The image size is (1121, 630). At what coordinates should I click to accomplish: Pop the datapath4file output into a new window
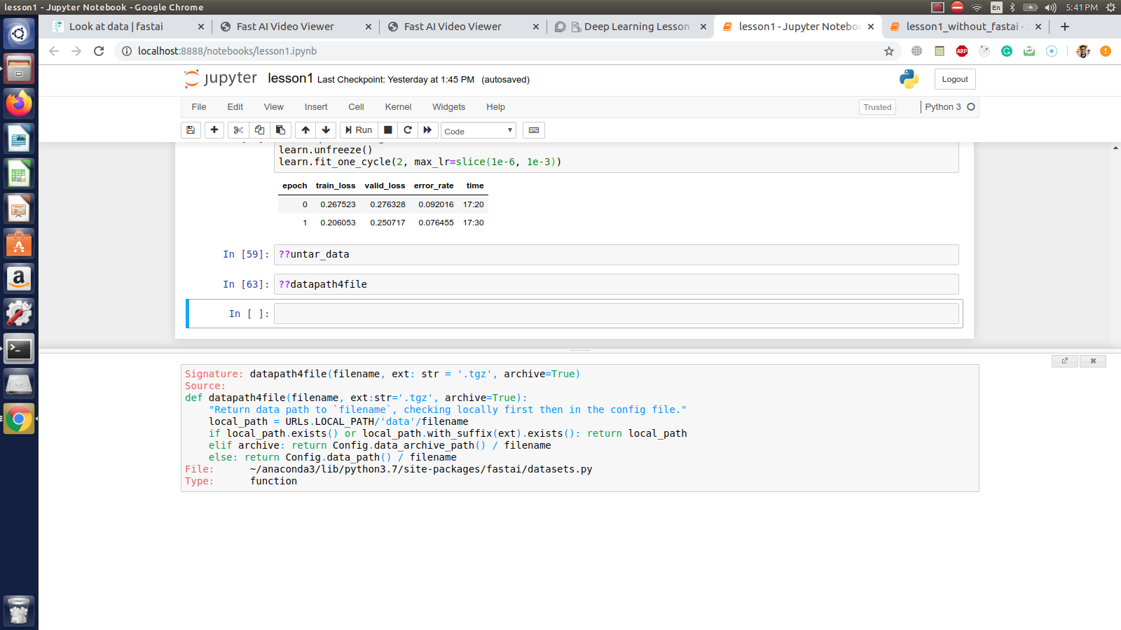click(1065, 360)
